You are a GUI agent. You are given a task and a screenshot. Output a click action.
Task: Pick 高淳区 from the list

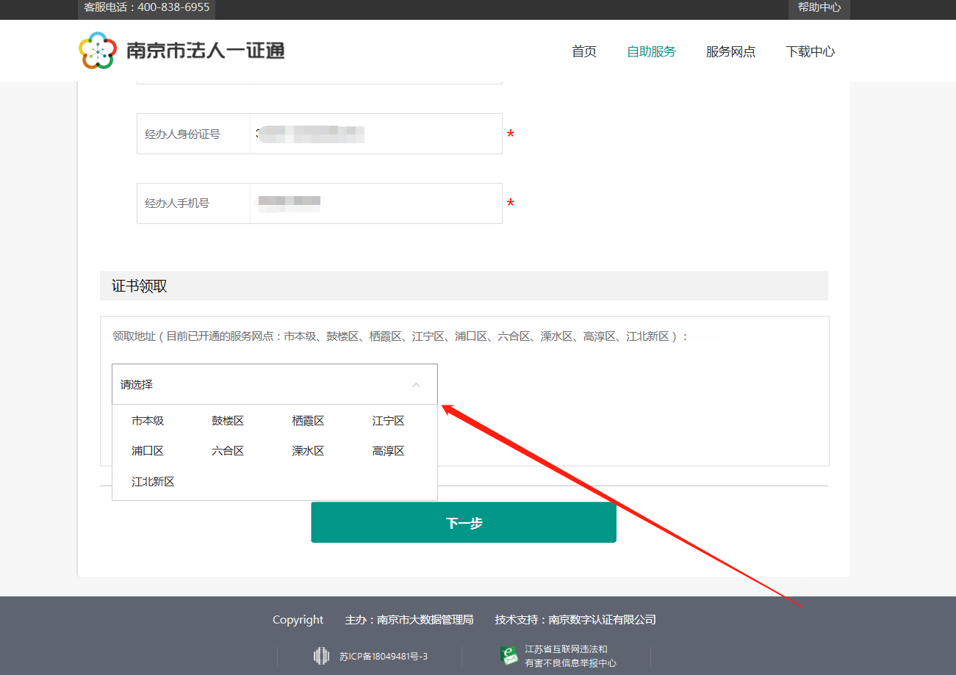[x=388, y=451]
